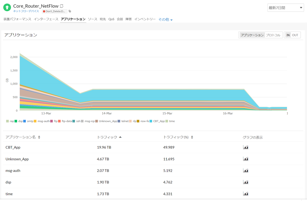The image size is (307, 201).
Task: Switch traffic direction to OUT
Action: click(295, 35)
